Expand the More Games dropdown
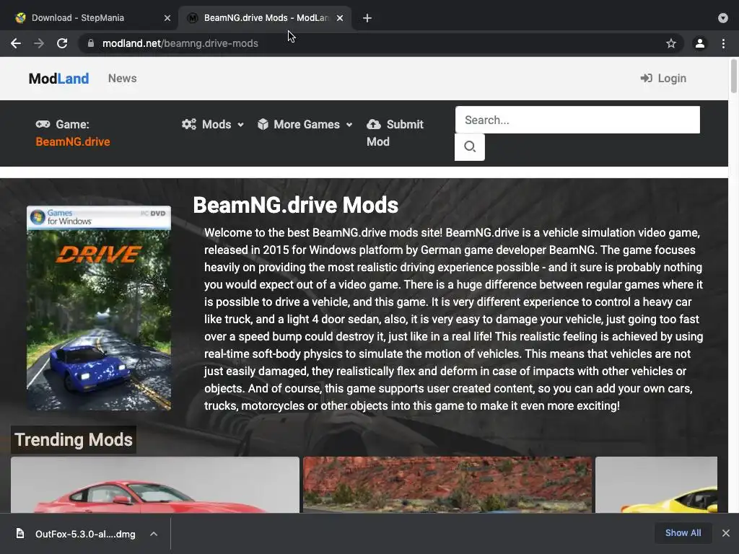Image resolution: width=739 pixels, height=554 pixels. 349,125
